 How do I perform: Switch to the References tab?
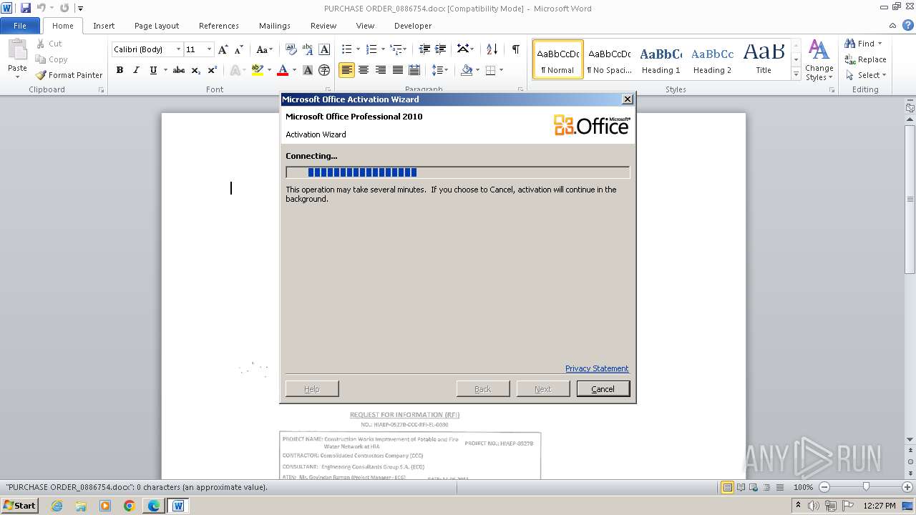(x=219, y=26)
